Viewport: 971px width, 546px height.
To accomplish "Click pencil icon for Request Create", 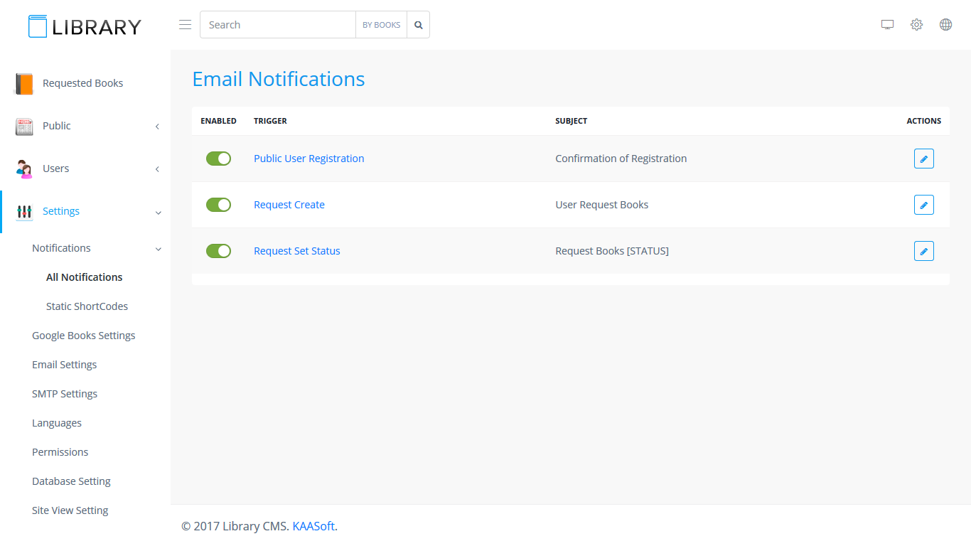I will tap(923, 205).
